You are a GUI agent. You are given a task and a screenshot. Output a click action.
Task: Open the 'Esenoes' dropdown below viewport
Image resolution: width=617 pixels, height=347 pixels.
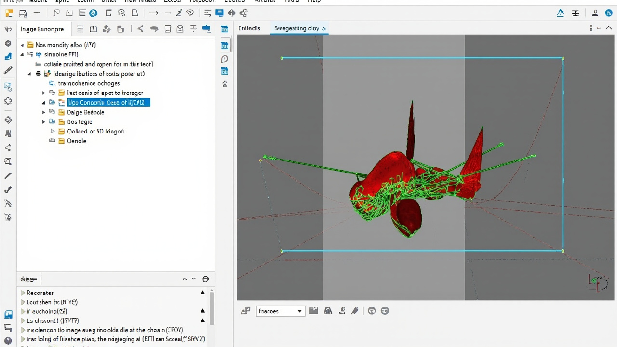coord(280,311)
